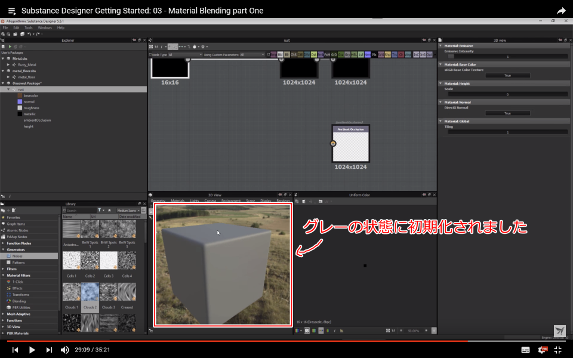Click the redo arrow in main toolbar
573x358 pixels.
tap(38, 34)
